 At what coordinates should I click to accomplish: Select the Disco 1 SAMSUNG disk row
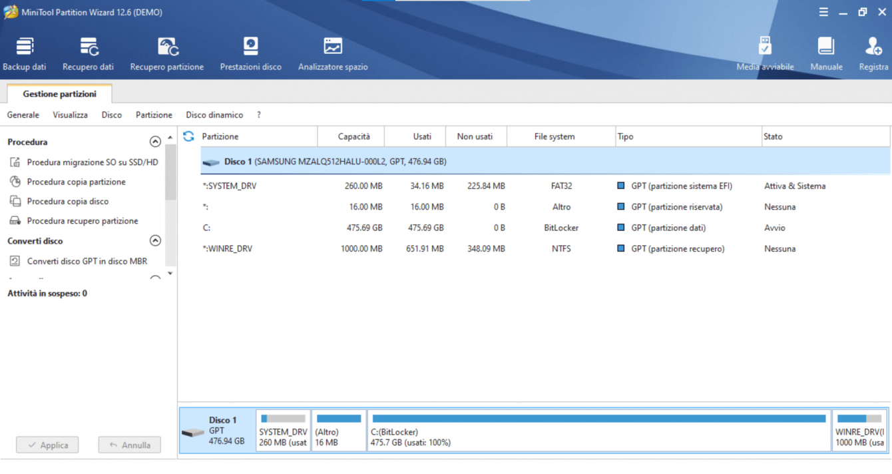[545, 162]
